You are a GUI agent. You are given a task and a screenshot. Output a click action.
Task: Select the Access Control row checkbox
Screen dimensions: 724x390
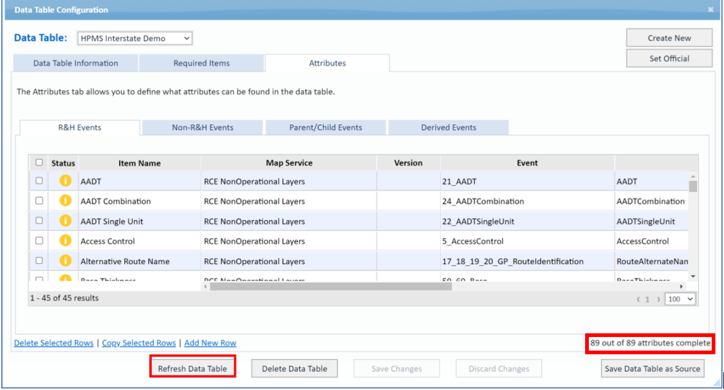40,241
